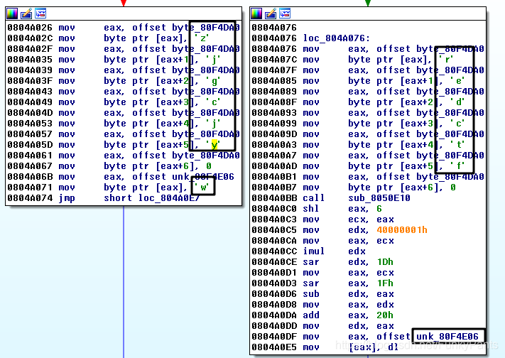
Task: Click the orange constant 40000001h
Action: pyautogui.click(x=402, y=229)
